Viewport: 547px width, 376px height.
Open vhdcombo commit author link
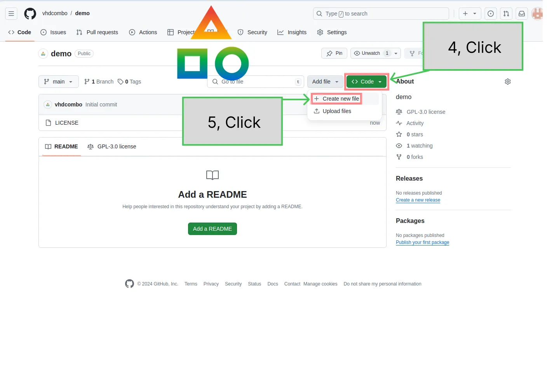68,104
